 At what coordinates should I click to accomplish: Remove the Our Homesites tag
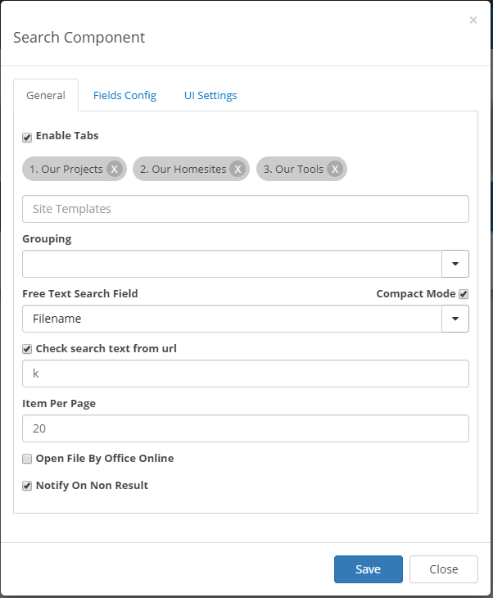click(x=237, y=169)
